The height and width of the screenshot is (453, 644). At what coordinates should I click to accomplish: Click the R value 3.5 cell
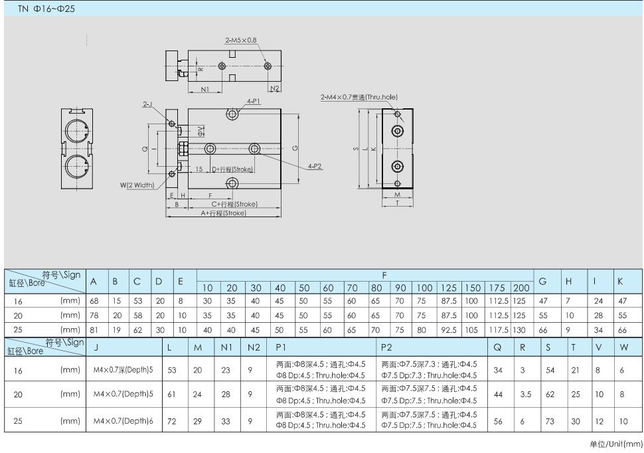point(525,394)
